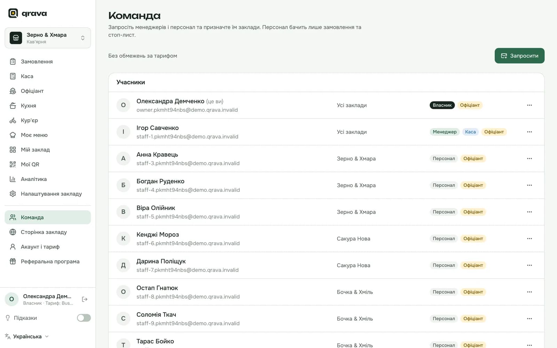The image size is (557, 348).
Task: Click the О avatar of Остап Гнатюк
Action: (x=123, y=292)
